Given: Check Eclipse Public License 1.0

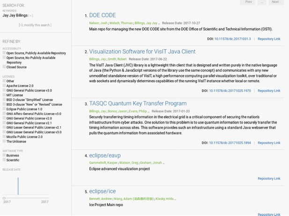Looking at the screenshot, I should coord(4,109).
